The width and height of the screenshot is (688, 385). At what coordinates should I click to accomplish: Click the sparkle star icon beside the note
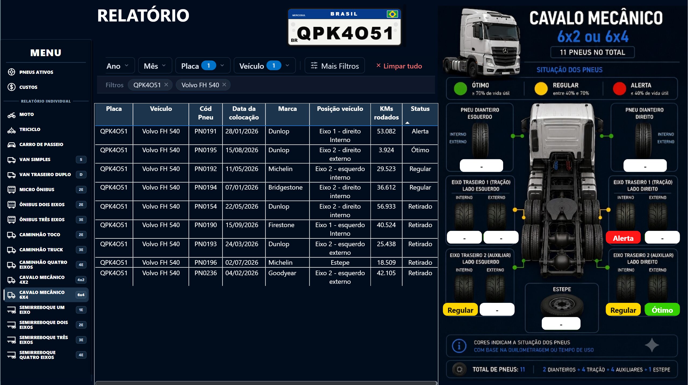(652, 345)
